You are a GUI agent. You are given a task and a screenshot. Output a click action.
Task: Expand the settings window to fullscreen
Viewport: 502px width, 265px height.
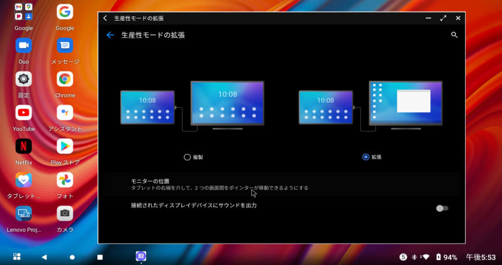pyautogui.click(x=443, y=18)
